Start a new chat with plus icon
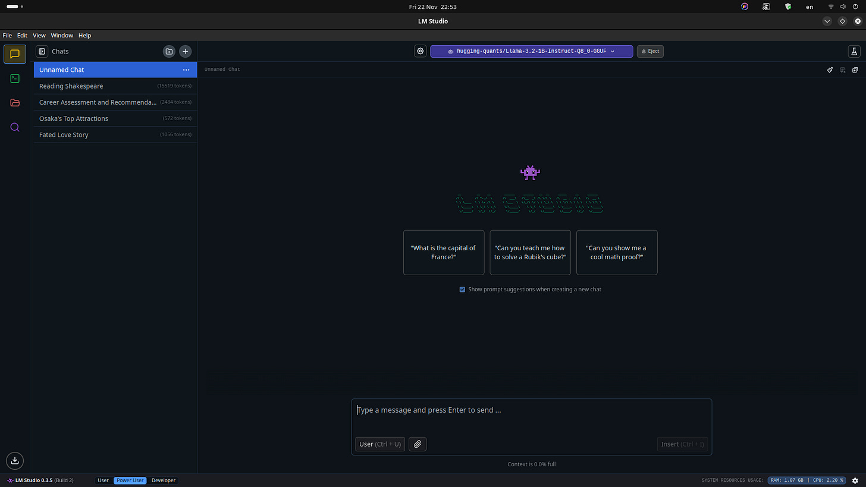Viewport: 866px width, 487px height. 186,51
